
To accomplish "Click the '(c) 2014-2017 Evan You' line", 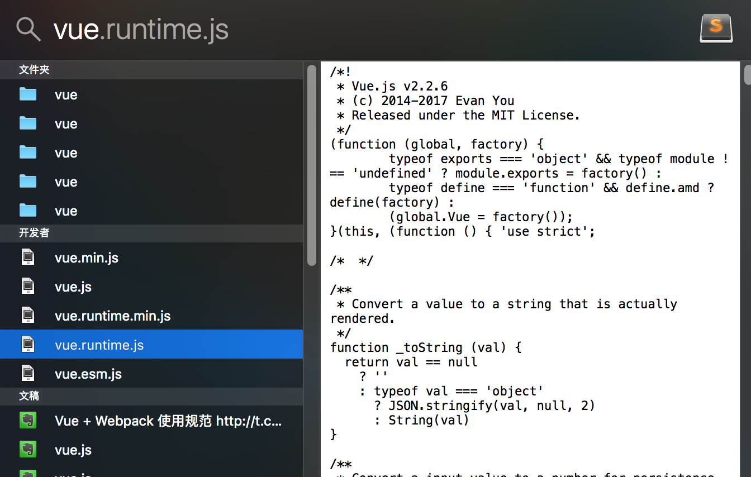I will (x=425, y=101).
